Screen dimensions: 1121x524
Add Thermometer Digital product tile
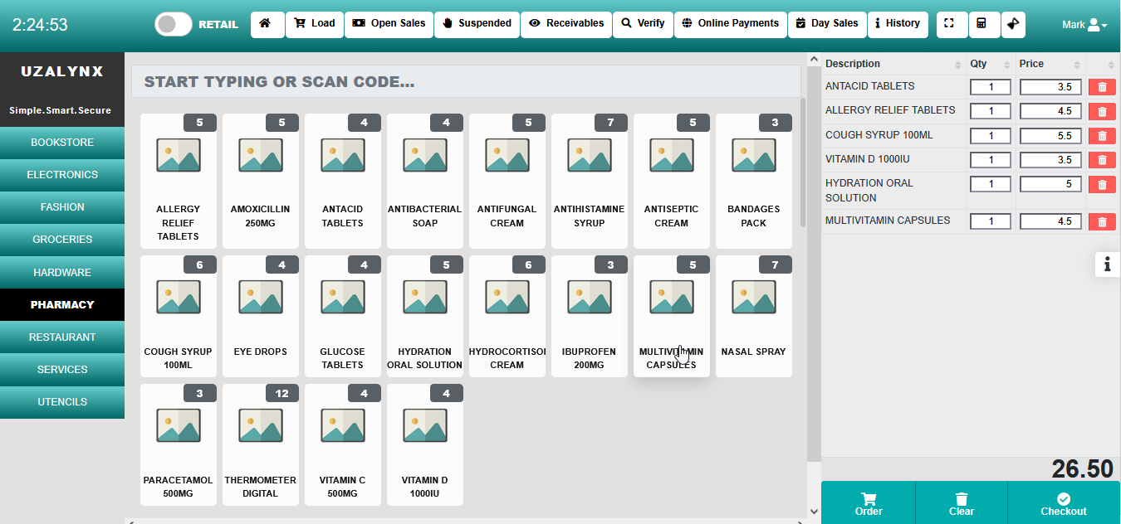click(260, 445)
